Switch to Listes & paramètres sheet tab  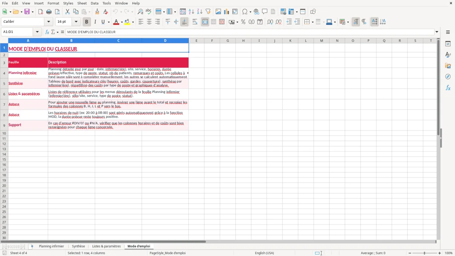[107, 247]
